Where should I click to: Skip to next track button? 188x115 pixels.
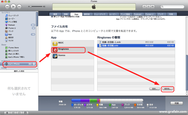pyautogui.click(x=19, y=6)
